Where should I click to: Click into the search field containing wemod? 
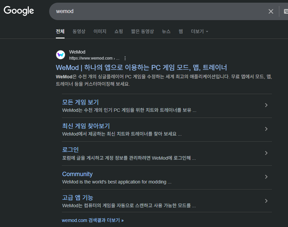click(x=160, y=11)
